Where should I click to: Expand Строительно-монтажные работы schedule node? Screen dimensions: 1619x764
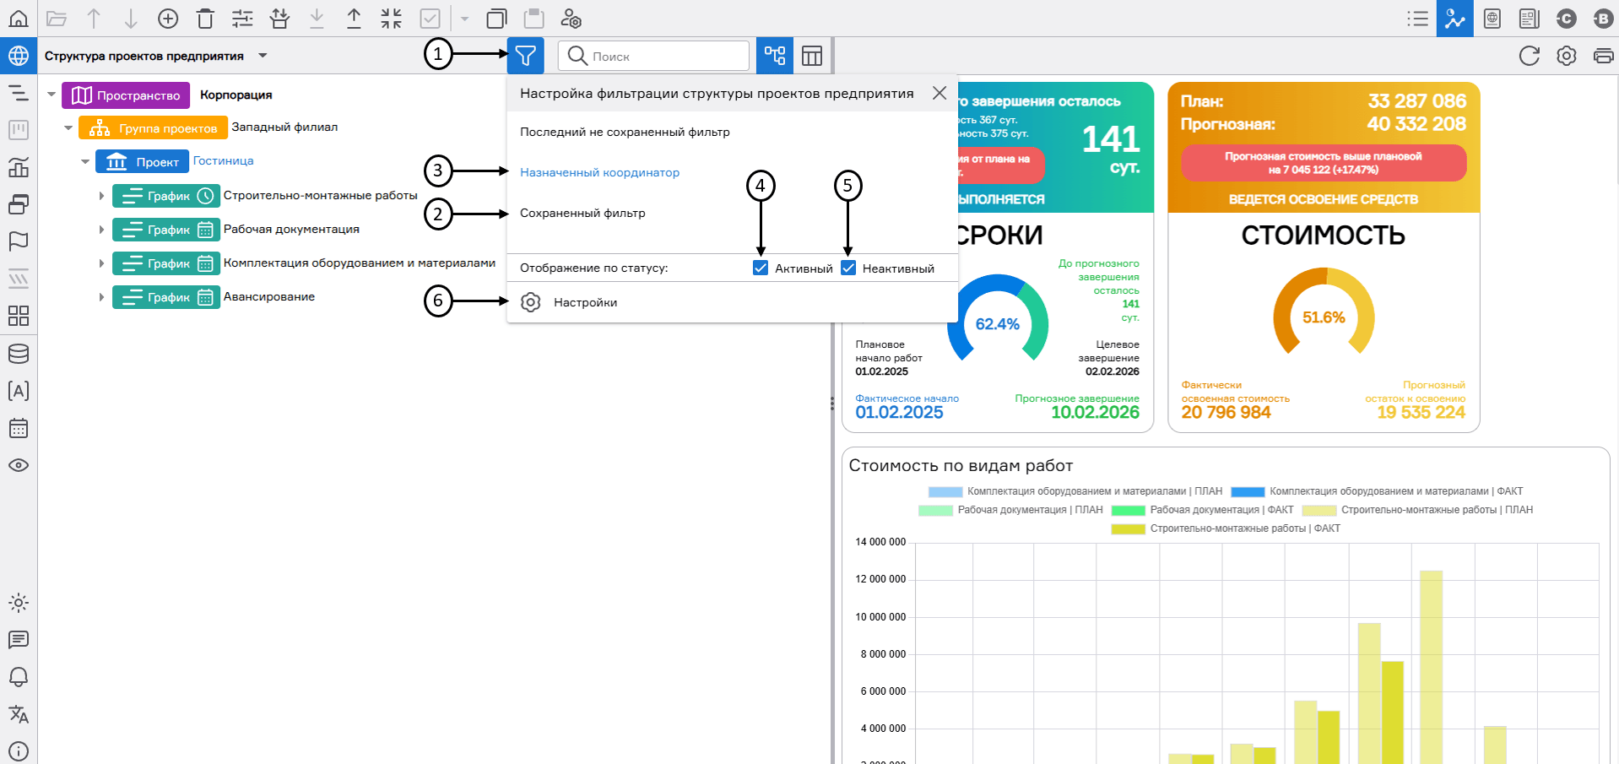101,196
